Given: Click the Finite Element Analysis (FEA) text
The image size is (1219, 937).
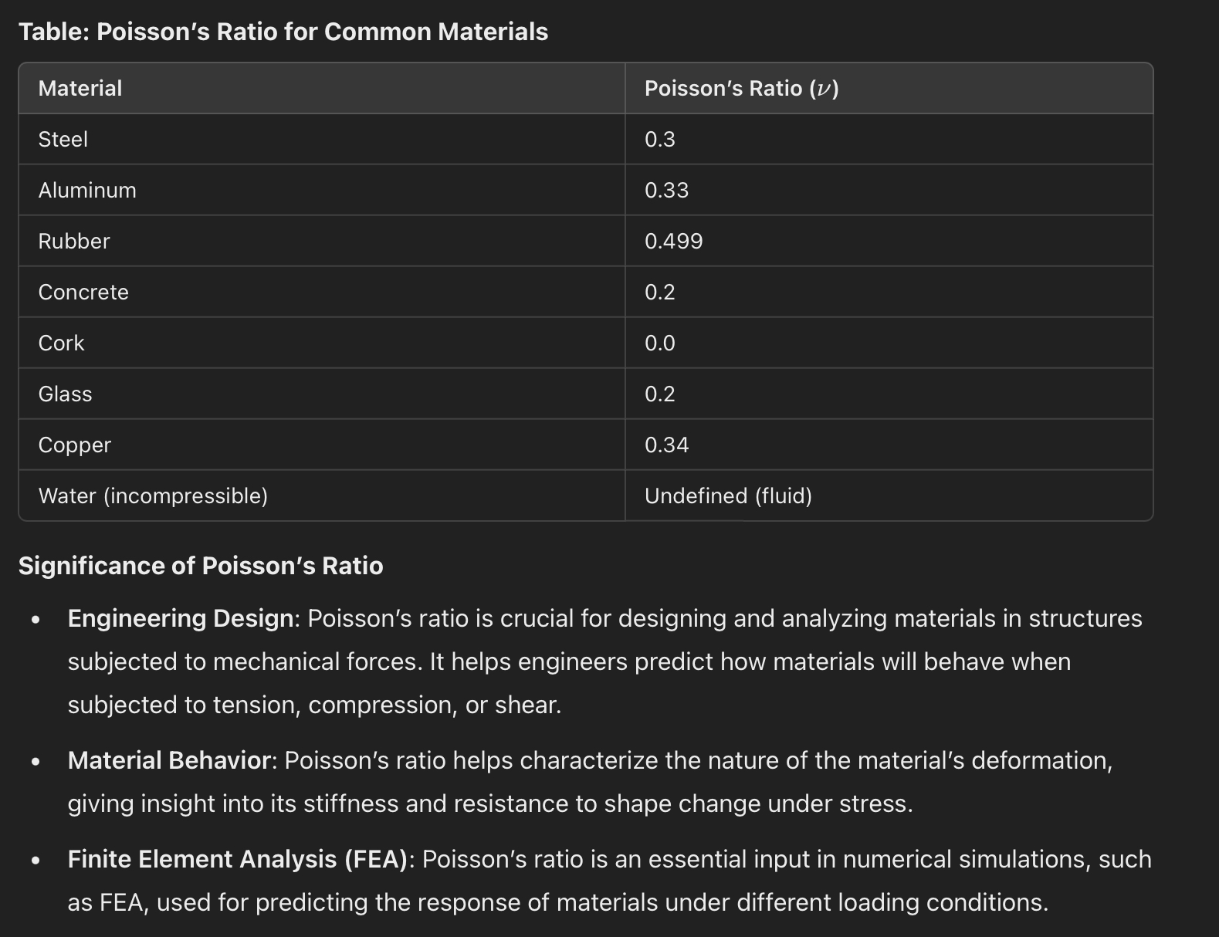Looking at the screenshot, I should (x=238, y=860).
